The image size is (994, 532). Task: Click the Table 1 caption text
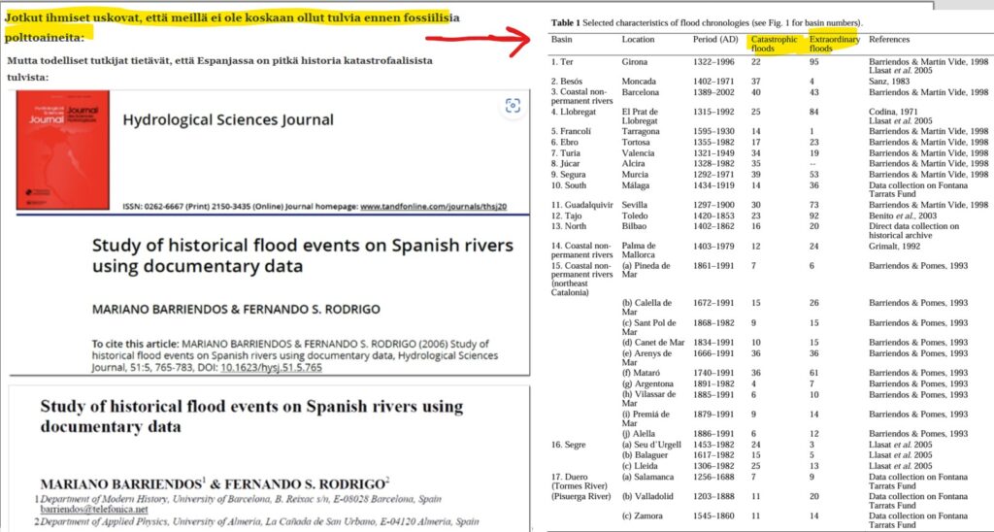coord(706,22)
